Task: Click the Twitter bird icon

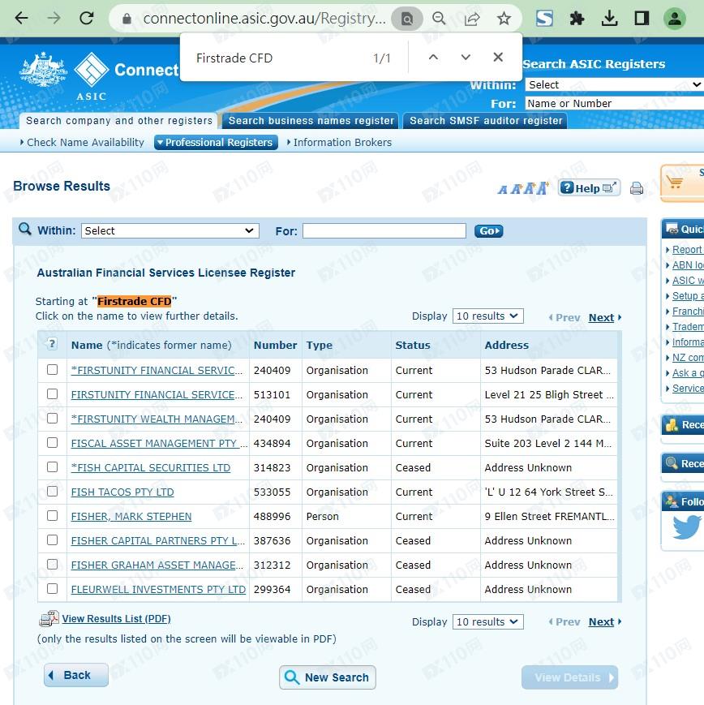Action: pos(686,527)
